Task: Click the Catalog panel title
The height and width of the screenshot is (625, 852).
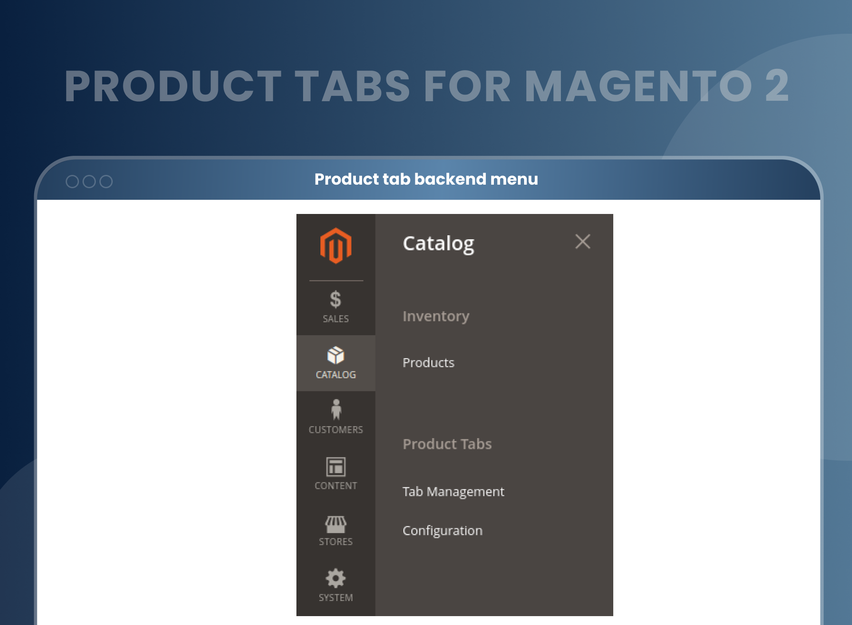Action: 438,244
